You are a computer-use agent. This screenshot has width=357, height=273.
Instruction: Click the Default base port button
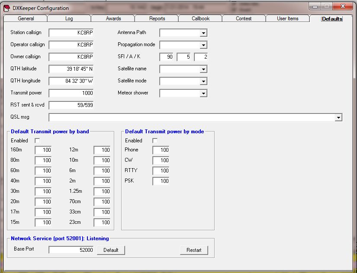[111, 250]
